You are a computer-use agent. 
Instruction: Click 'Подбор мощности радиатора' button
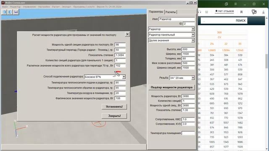(171, 87)
